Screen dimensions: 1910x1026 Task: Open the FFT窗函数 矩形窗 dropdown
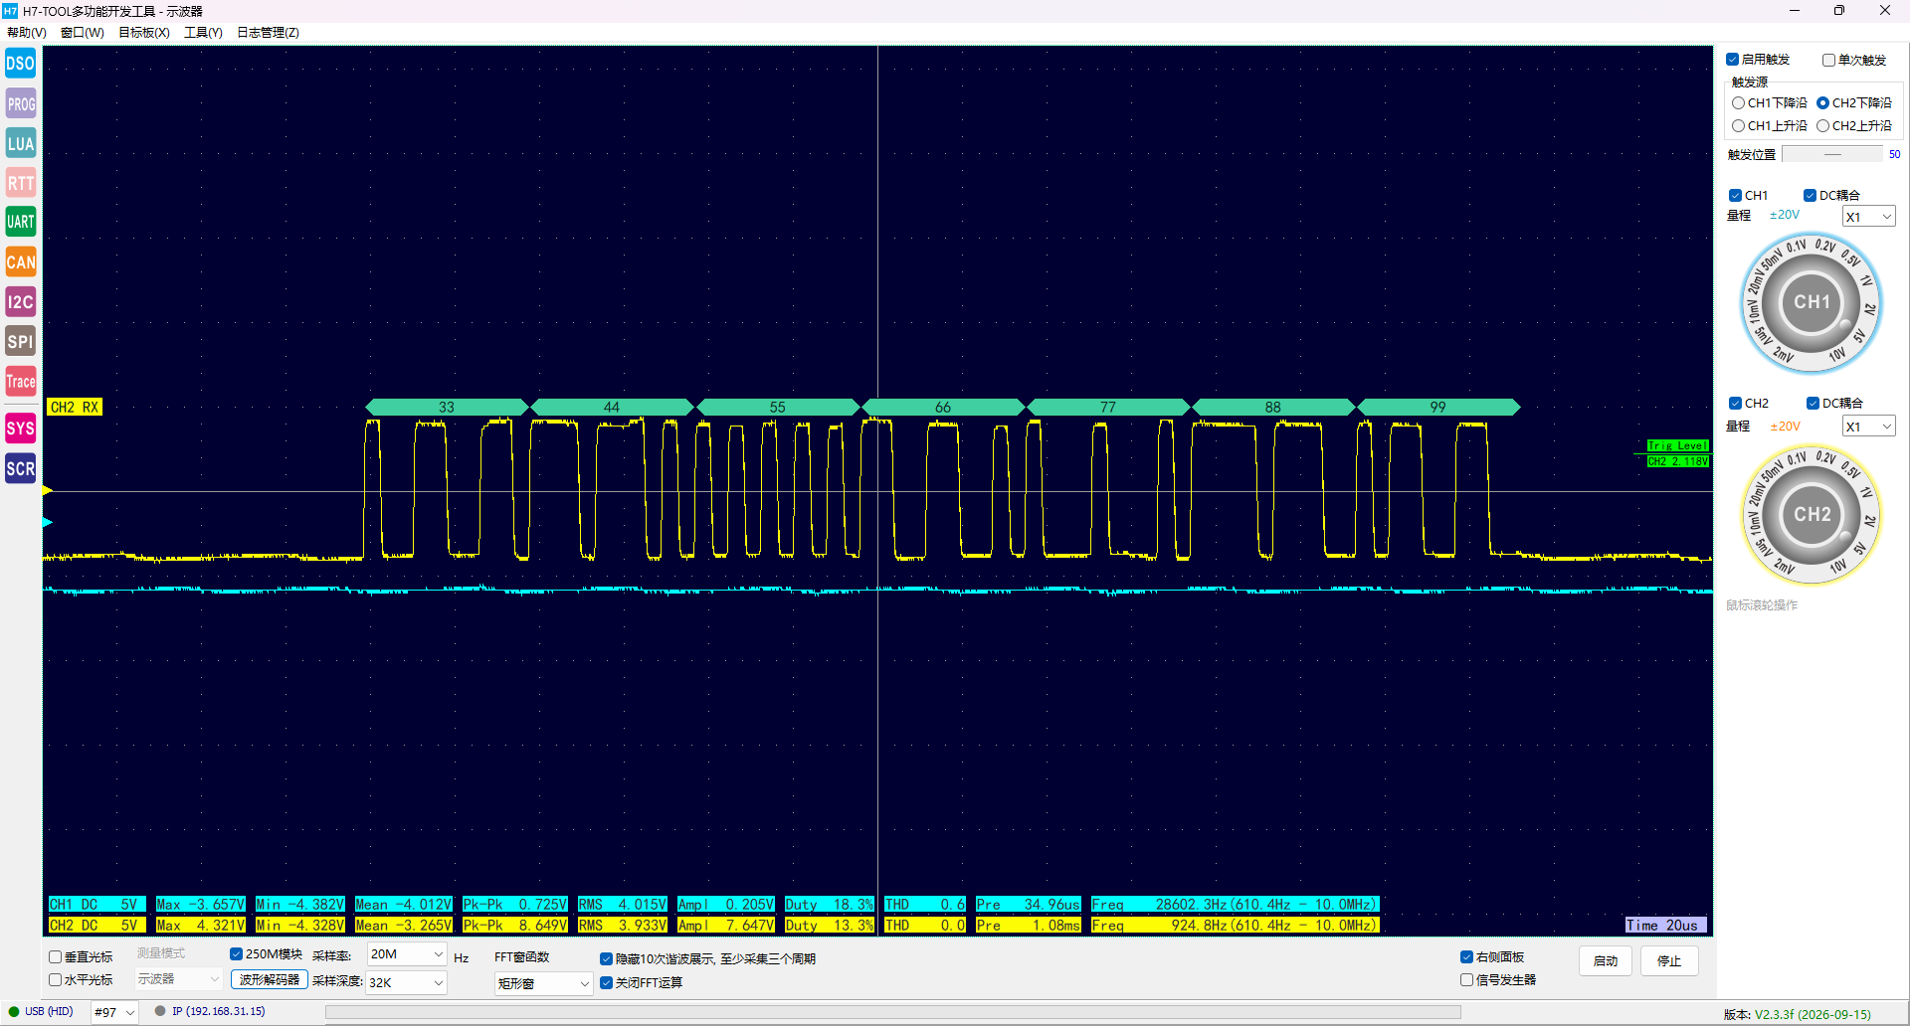pyautogui.click(x=543, y=983)
